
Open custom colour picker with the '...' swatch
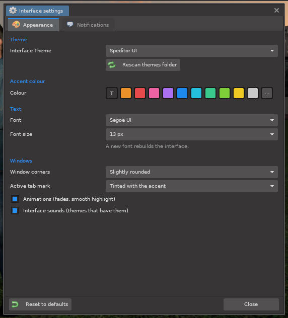(x=267, y=93)
